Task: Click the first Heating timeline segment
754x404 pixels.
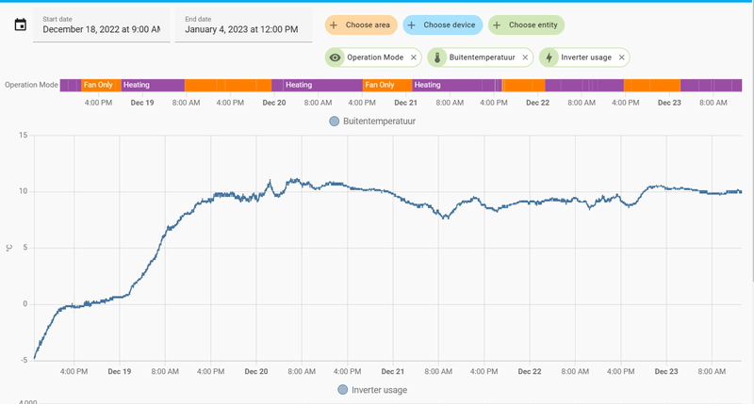Action: click(151, 85)
